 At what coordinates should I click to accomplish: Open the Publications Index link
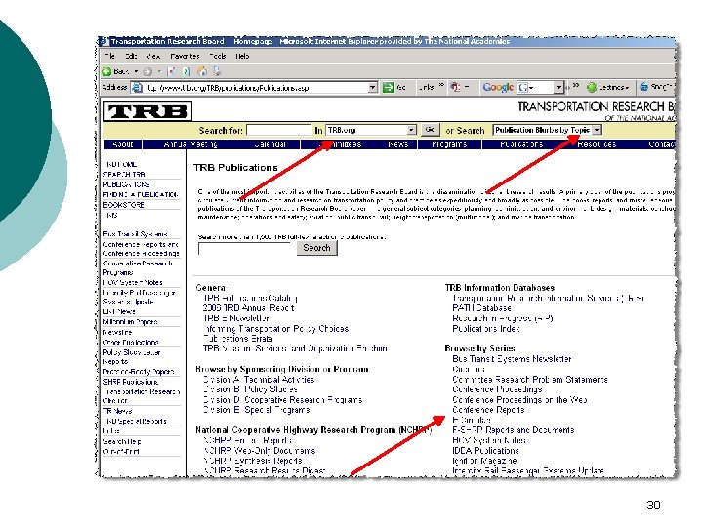pyautogui.click(x=486, y=329)
